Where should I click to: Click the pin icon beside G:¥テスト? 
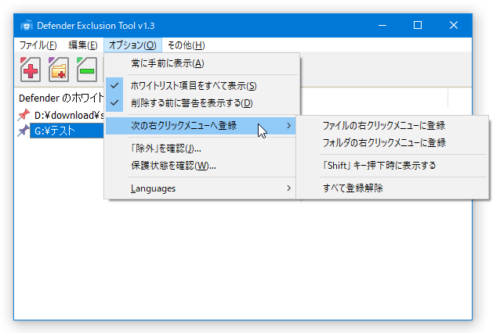point(24,131)
